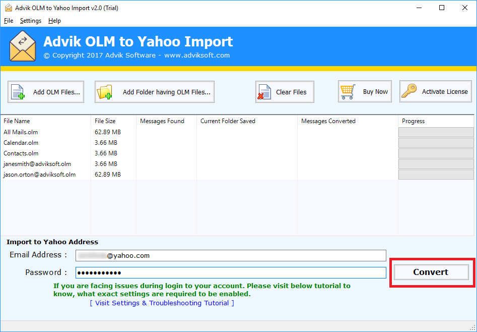
Task: Click the Messages Converted column header
Action: click(348, 121)
